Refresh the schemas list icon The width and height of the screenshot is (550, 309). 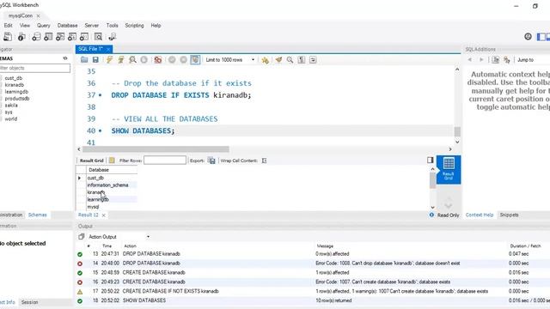click(65, 58)
